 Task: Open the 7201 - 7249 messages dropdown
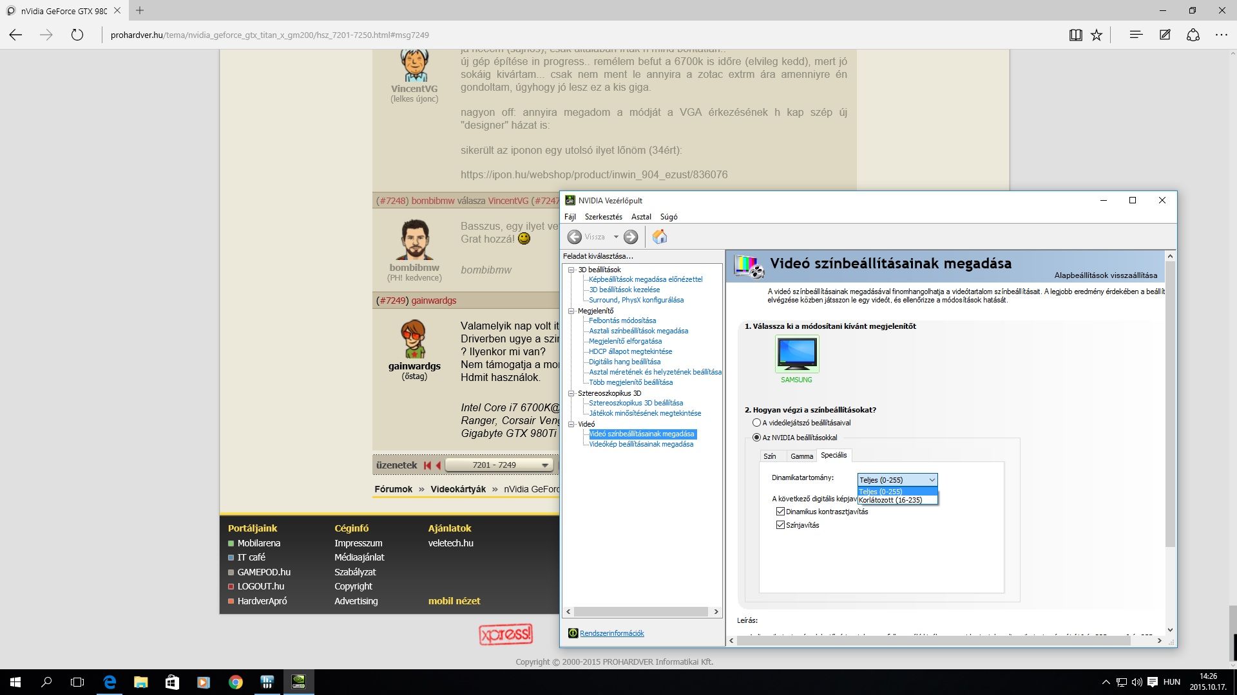(x=499, y=465)
